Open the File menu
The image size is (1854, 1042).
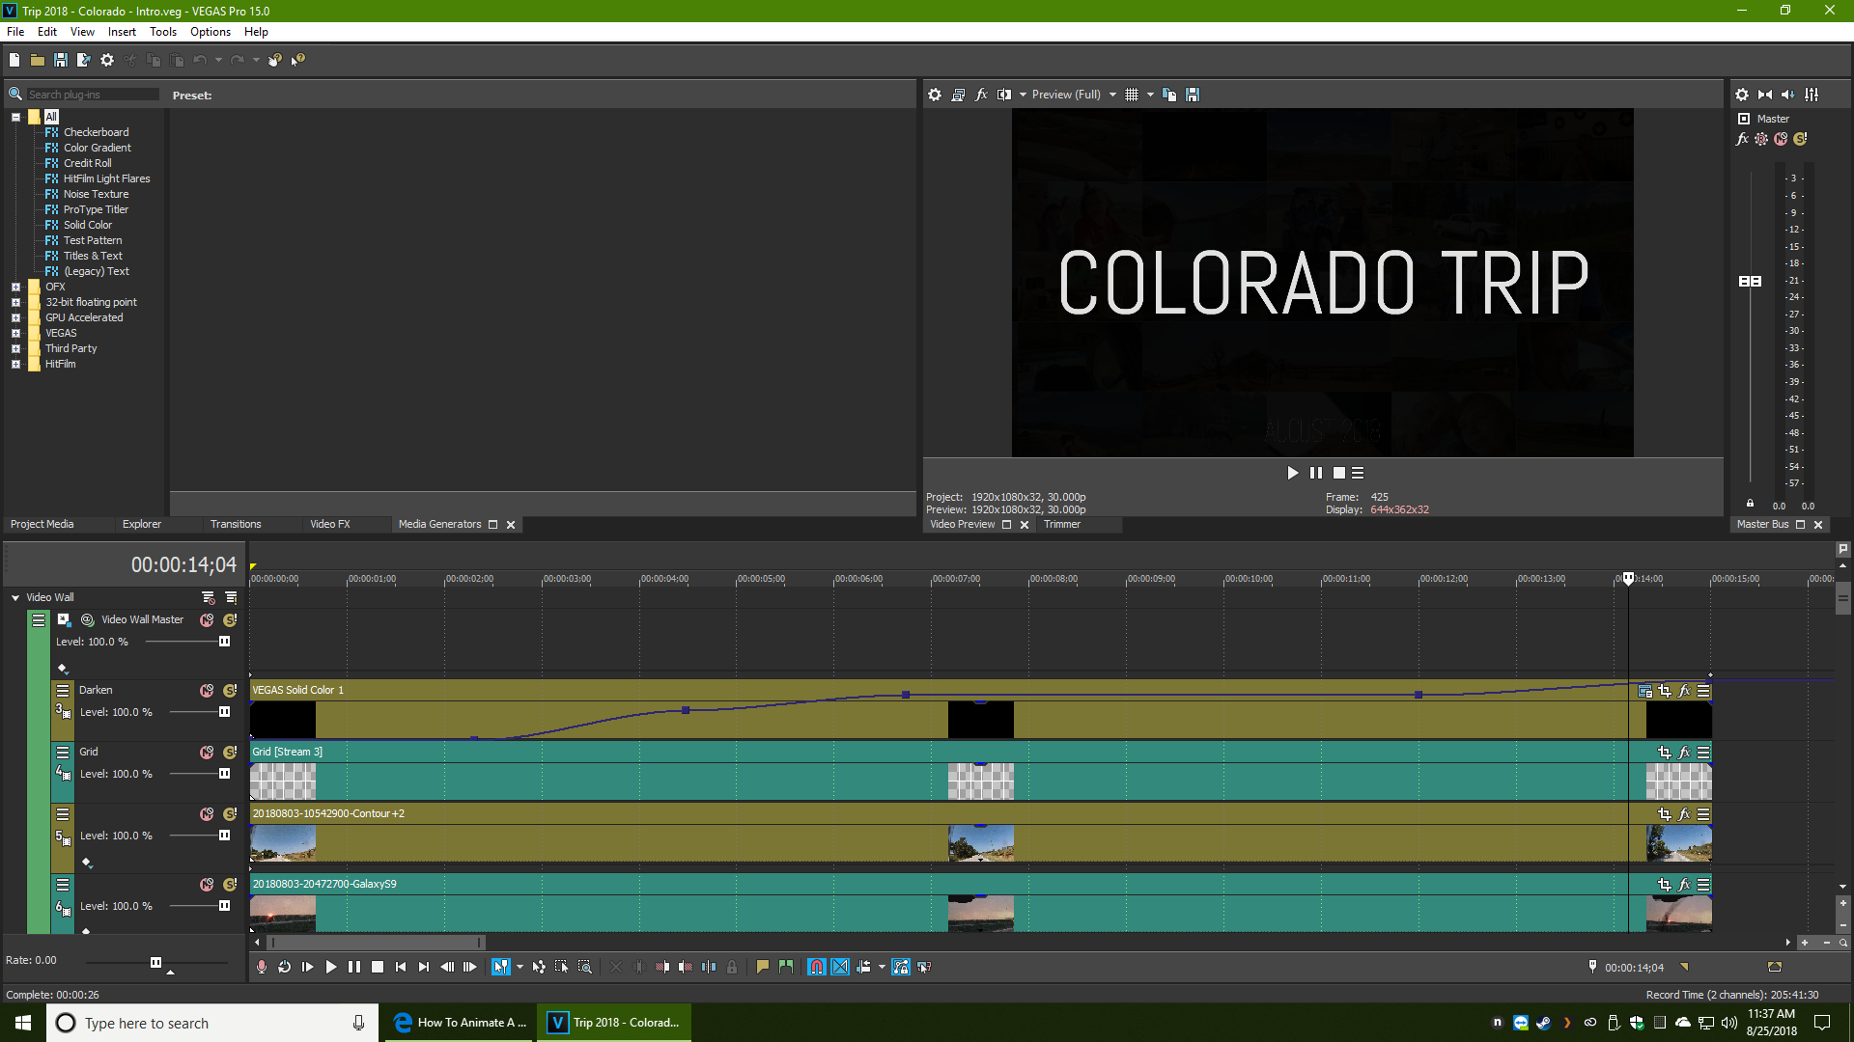click(15, 32)
